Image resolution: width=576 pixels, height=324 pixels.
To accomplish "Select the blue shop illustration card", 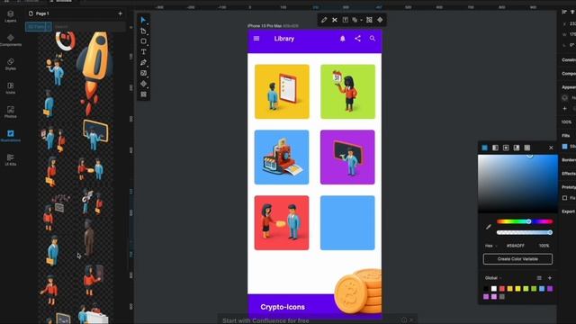I will (x=282, y=157).
